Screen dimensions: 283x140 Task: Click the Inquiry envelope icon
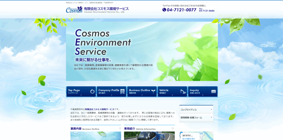coord(213,91)
